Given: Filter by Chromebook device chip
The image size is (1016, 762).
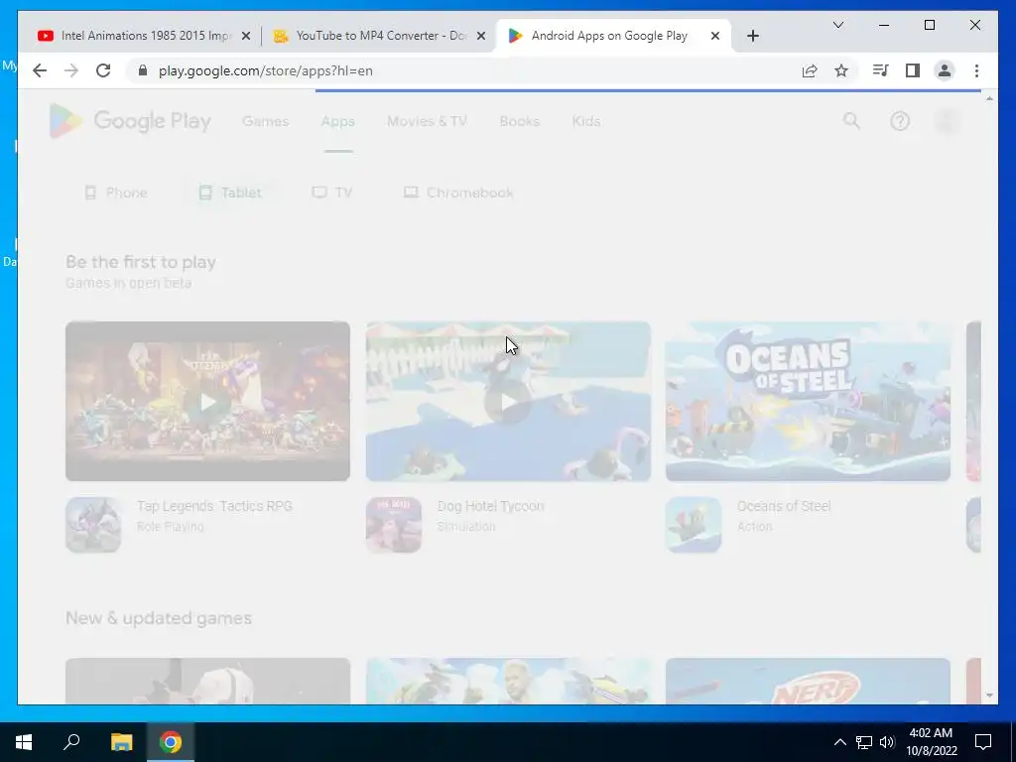Looking at the screenshot, I should (458, 192).
